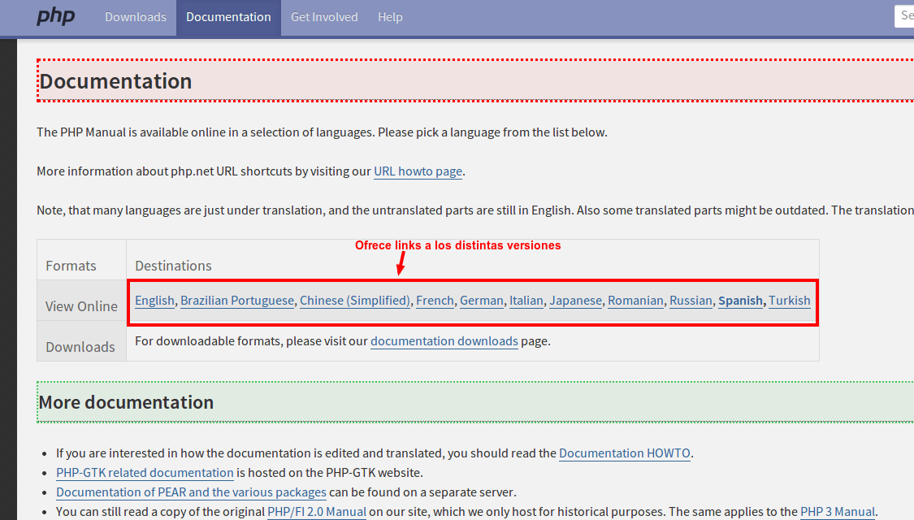This screenshot has height=520, width=914.
Task: Open the French manual link
Action: point(435,301)
